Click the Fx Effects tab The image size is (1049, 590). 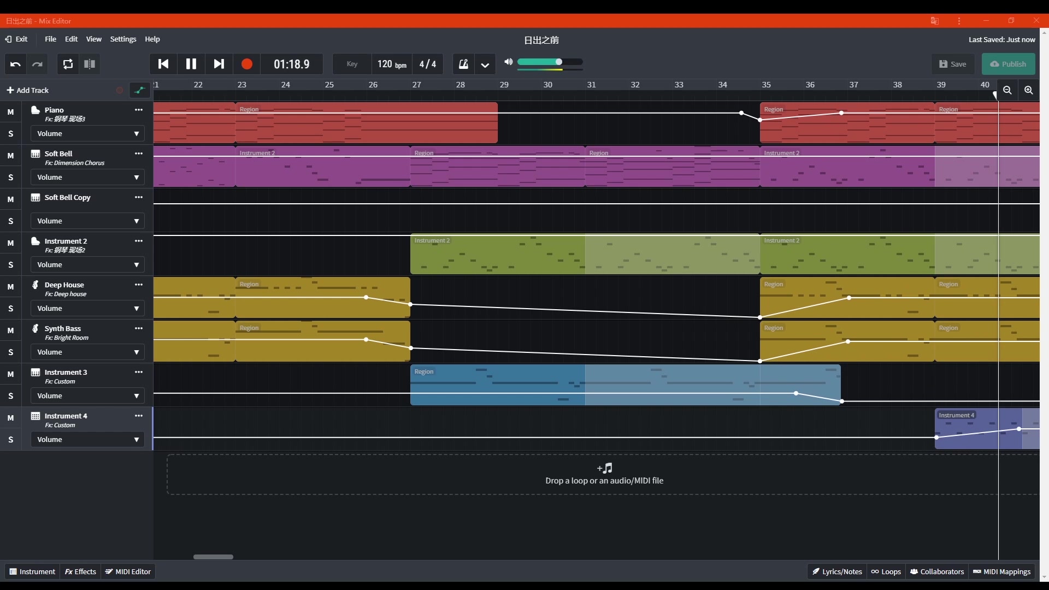[x=80, y=571]
